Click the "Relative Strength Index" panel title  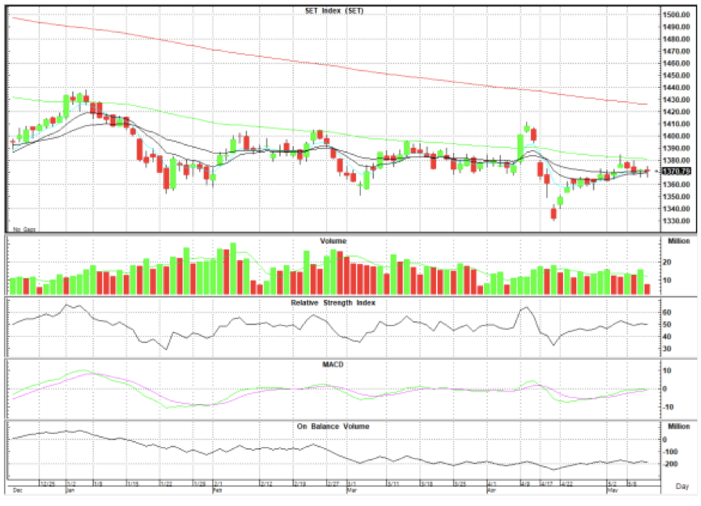pyautogui.click(x=333, y=303)
